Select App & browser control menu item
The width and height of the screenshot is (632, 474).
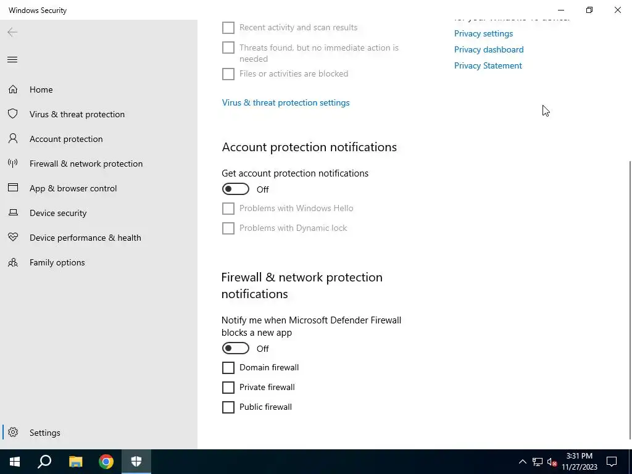[x=99, y=188]
